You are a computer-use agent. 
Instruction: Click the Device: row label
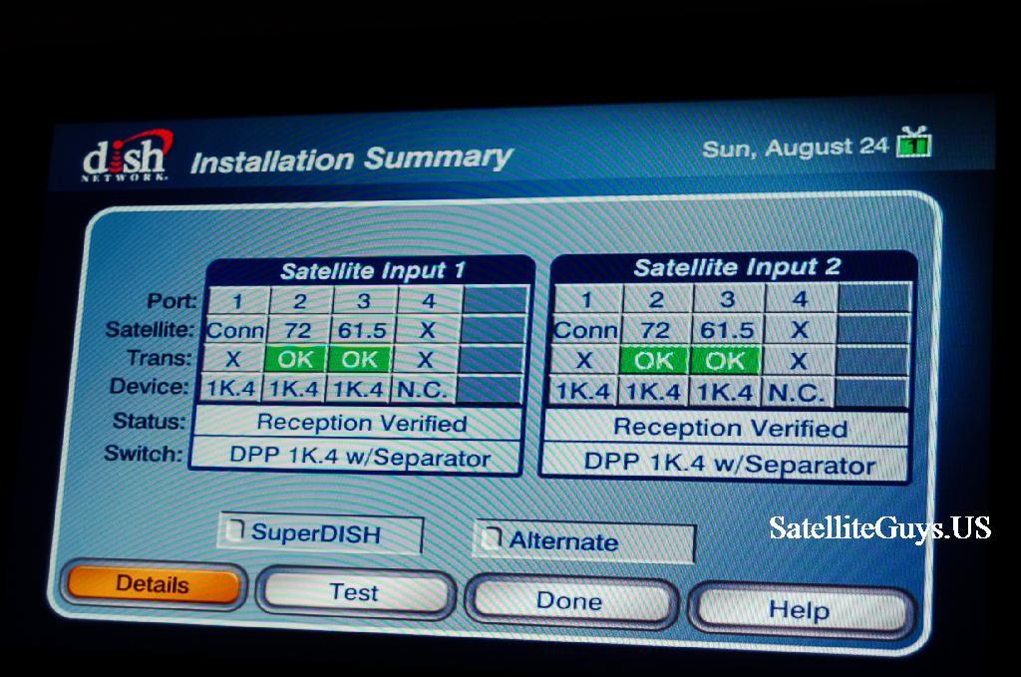(x=150, y=386)
